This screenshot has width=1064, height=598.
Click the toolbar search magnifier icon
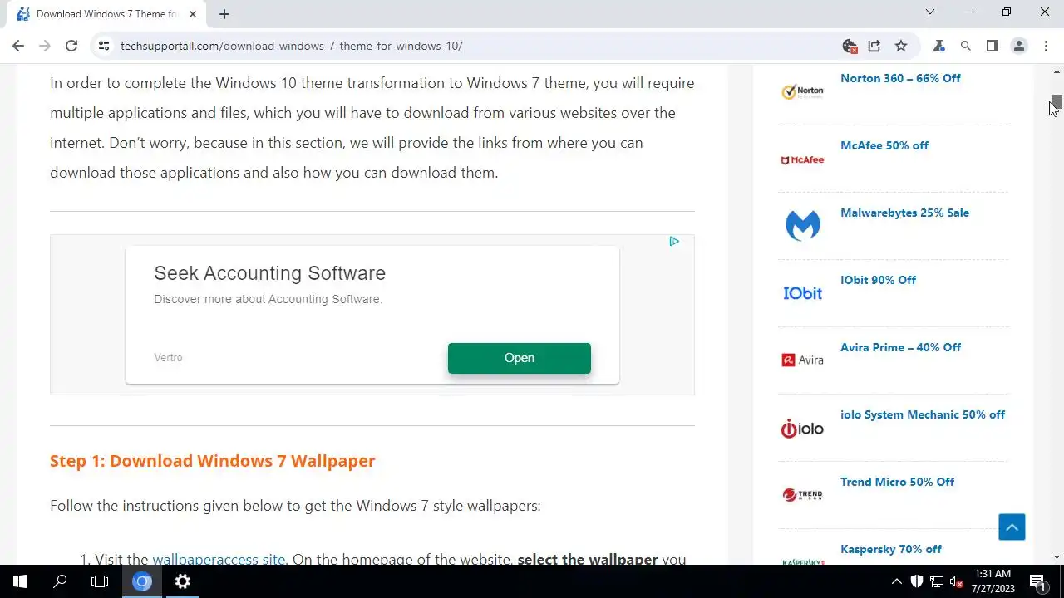[966, 46]
